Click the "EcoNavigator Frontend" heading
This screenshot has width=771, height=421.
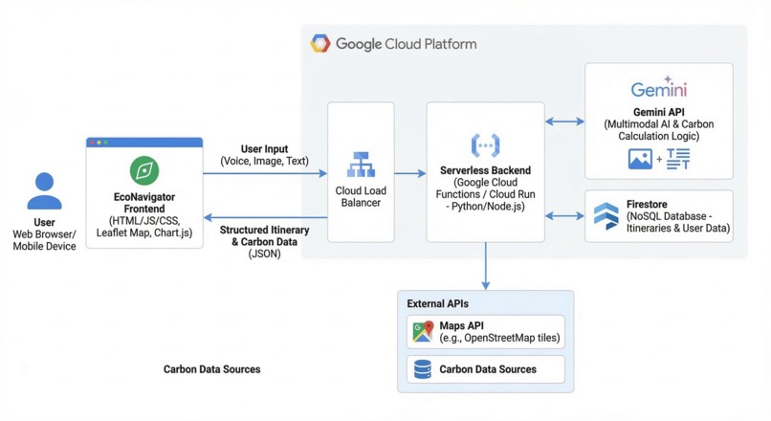coord(144,203)
